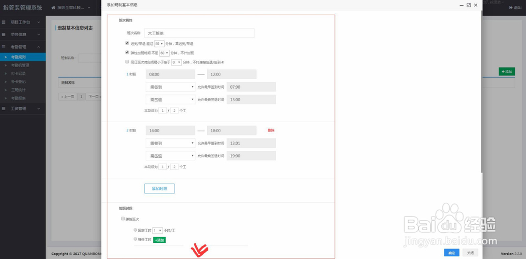Viewport: 526px width, 259px height.
Task: Toggle the 迟到/早退 超过 checkbox
Action: tap(127, 43)
